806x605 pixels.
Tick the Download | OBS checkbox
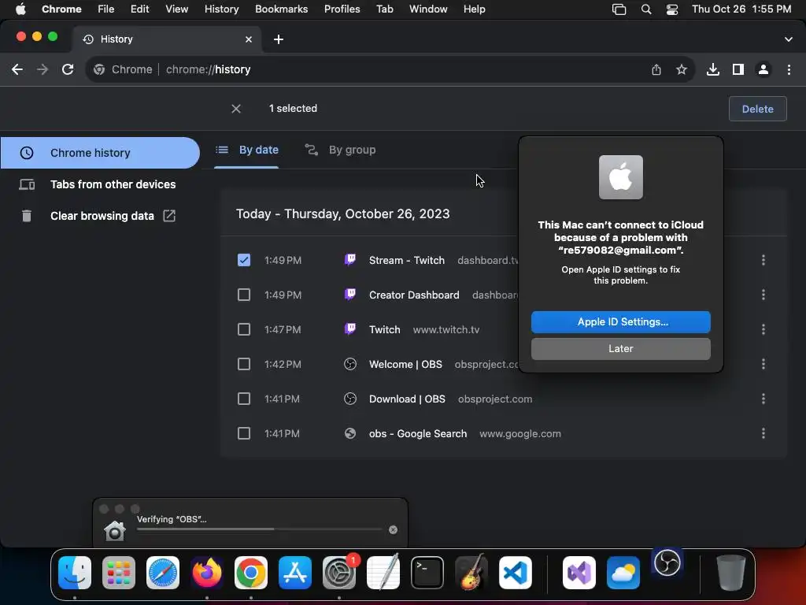(x=244, y=399)
